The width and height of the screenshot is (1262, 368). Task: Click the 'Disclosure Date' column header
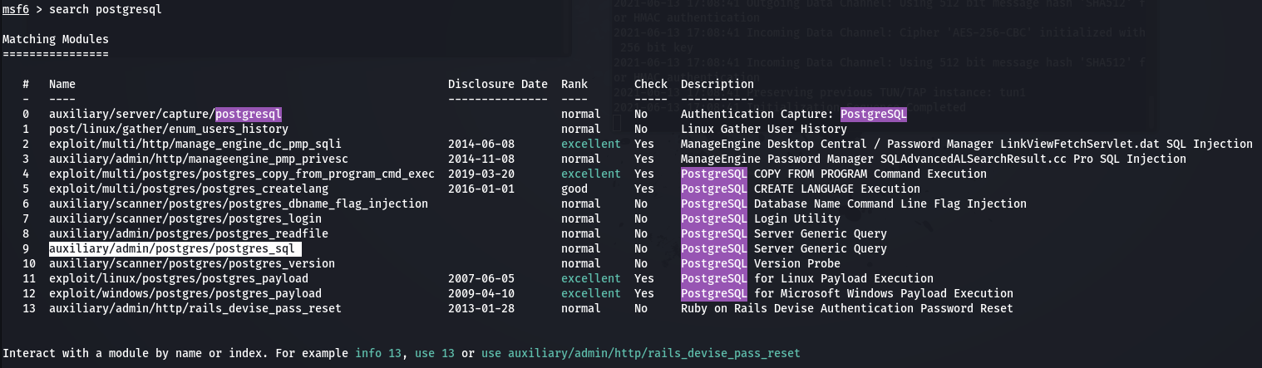coord(498,84)
